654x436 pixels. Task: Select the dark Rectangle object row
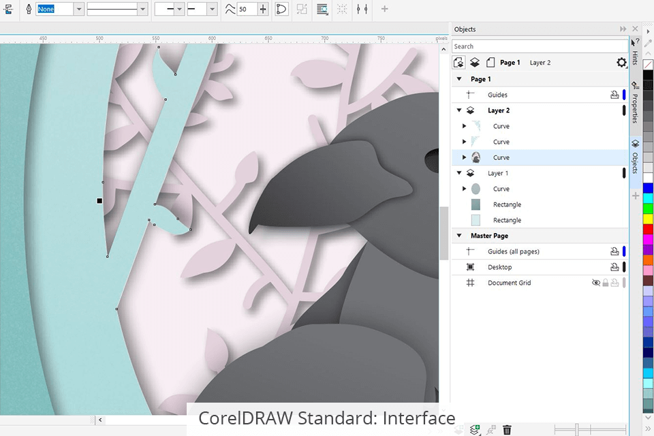[x=540, y=204]
